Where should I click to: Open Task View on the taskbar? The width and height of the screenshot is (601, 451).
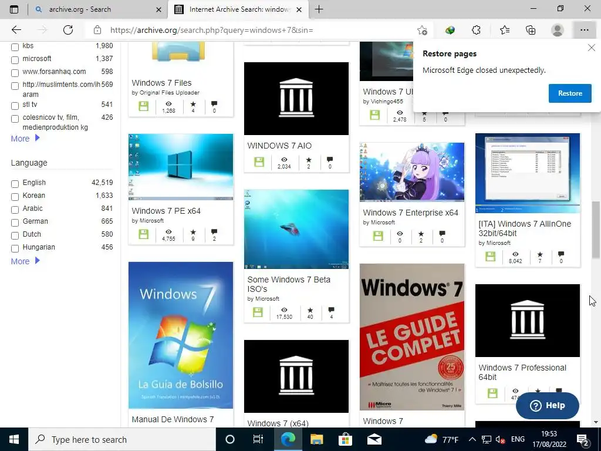coord(258,439)
